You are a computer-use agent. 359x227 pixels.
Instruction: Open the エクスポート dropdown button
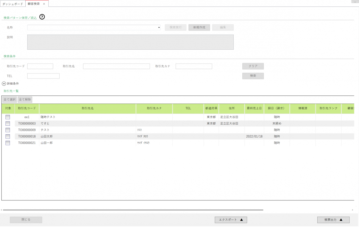[231, 220]
